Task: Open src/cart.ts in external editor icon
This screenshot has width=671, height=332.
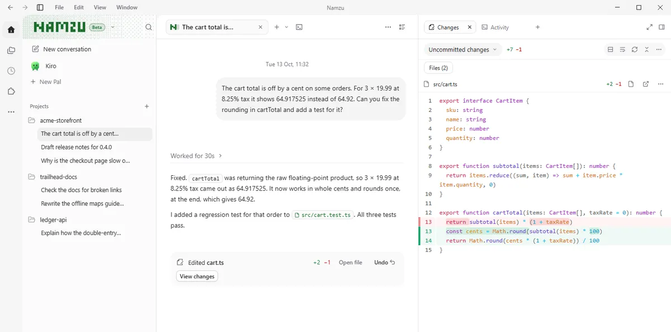Action: 645,84
